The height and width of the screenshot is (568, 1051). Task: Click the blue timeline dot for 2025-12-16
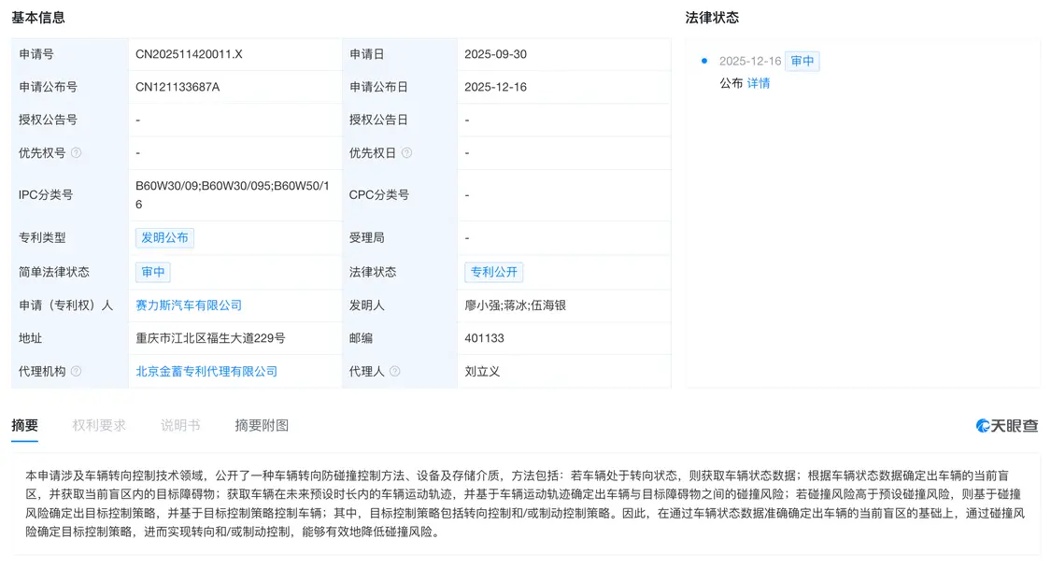click(703, 62)
